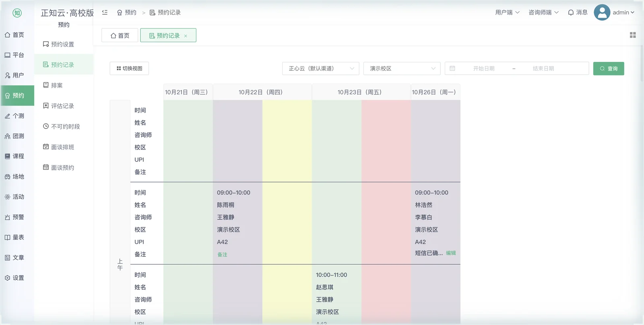The width and height of the screenshot is (644, 325).
Task: Select 课程 in the sidebar
Action: [x=14, y=156]
